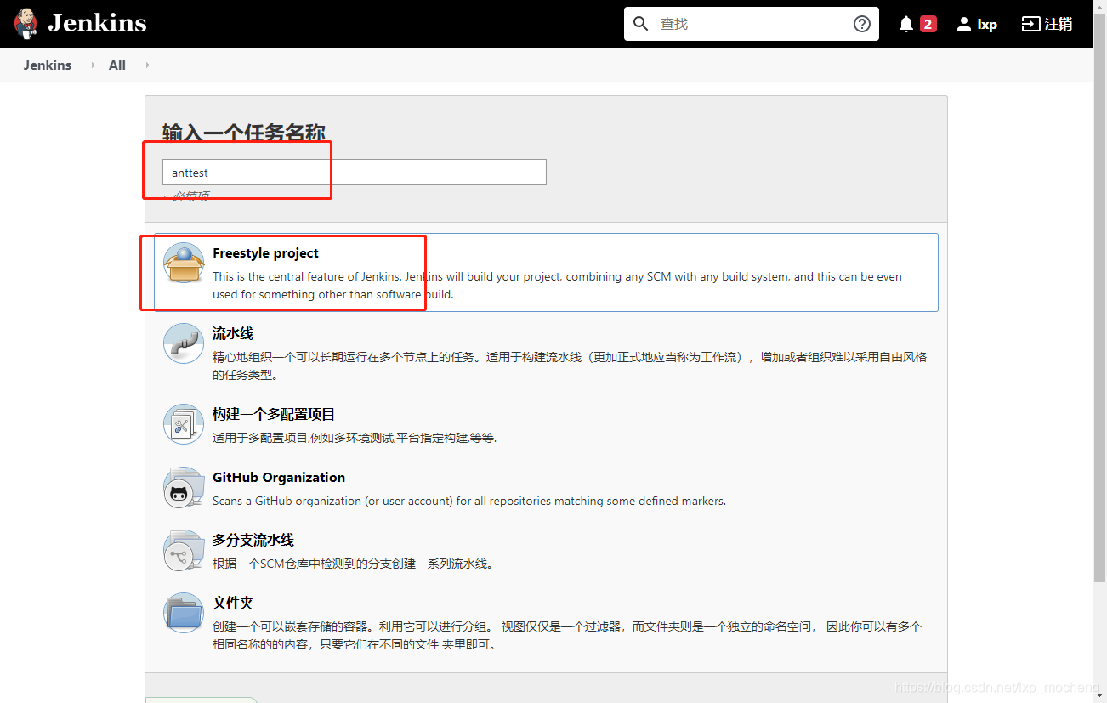Click the Freestyle project description text

tap(557, 286)
